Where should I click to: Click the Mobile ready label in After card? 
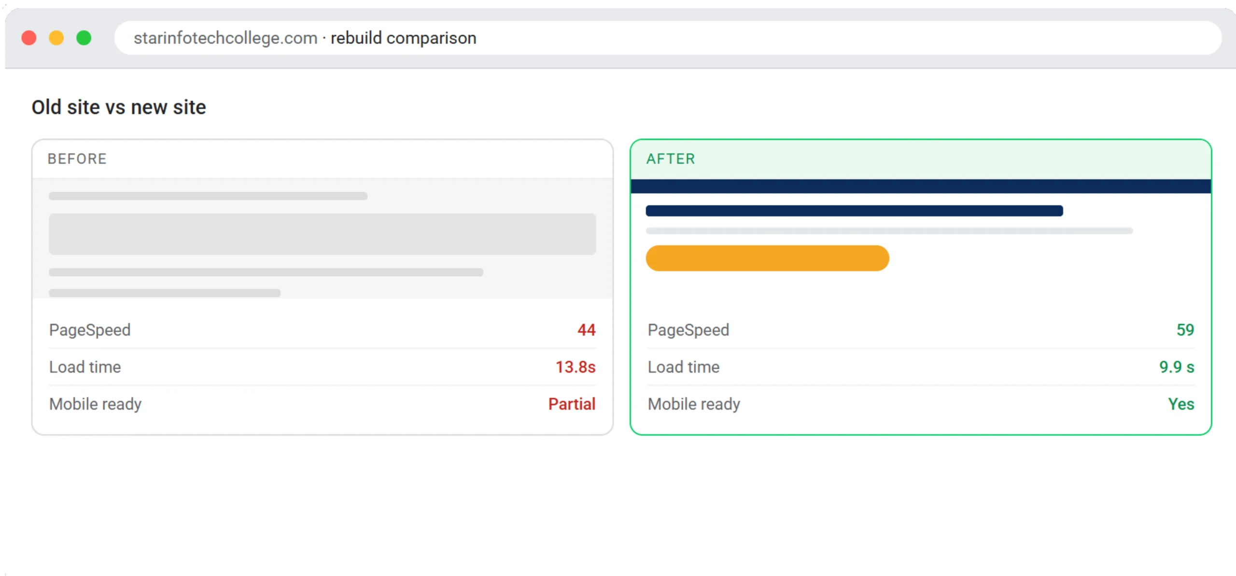pyautogui.click(x=694, y=404)
